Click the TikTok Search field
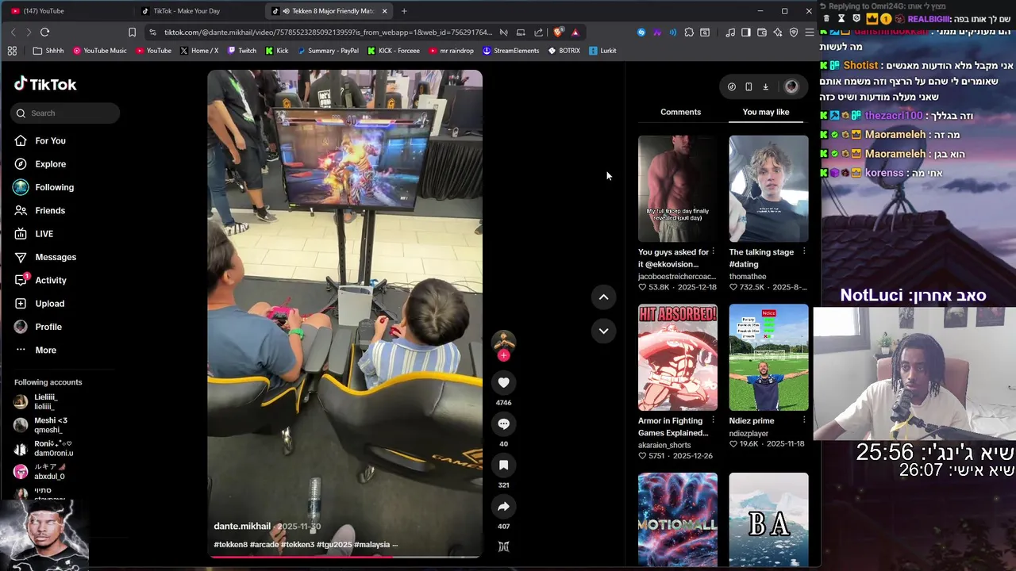This screenshot has width=1016, height=571. point(66,113)
